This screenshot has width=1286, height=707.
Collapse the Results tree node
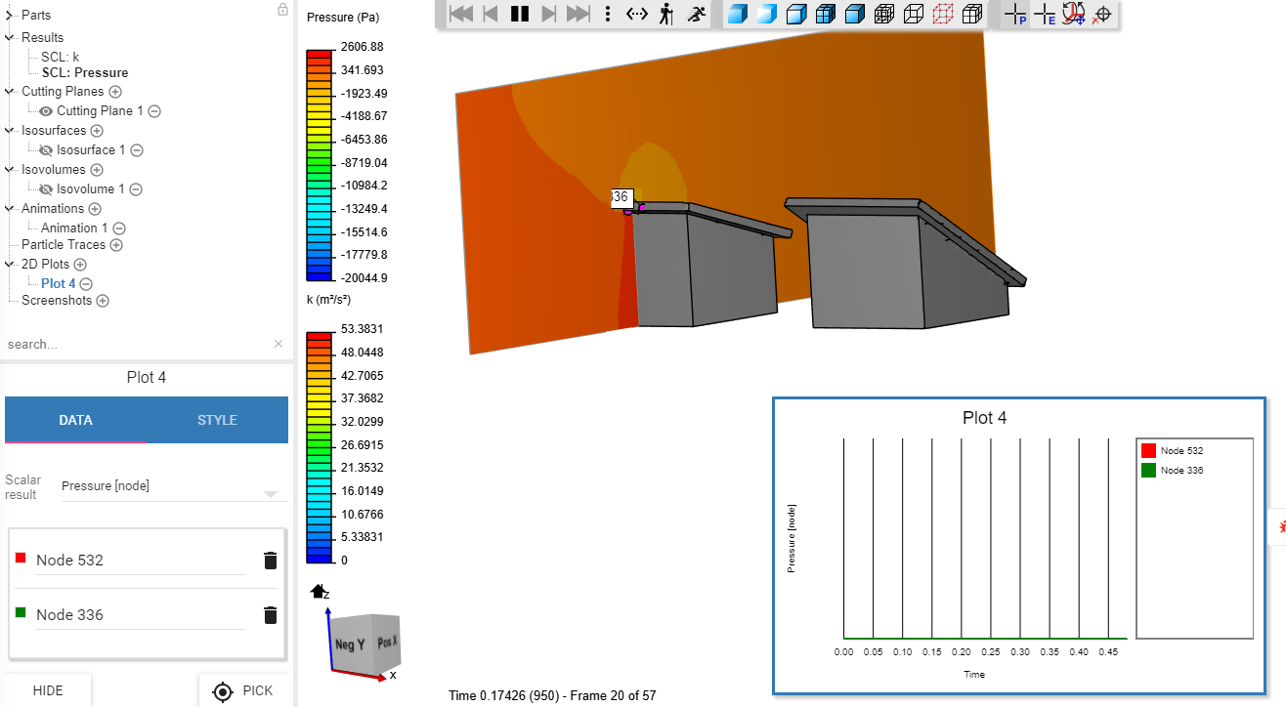point(10,38)
